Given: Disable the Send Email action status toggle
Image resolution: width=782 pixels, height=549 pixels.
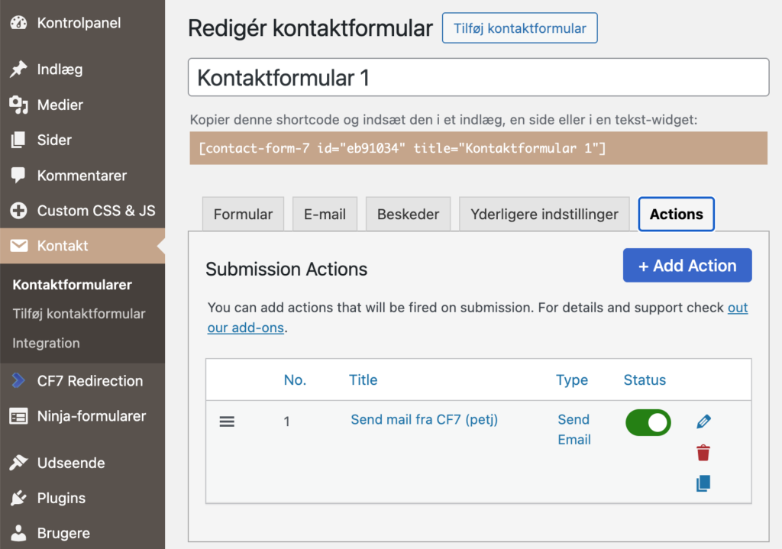Looking at the screenshot, I should point(648,422).
